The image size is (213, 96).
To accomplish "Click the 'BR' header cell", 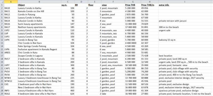I will (x=81, y=5).
